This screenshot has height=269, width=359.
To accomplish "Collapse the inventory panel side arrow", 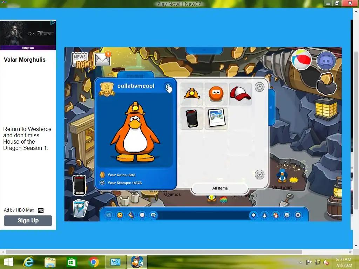I will pos(271,107).
